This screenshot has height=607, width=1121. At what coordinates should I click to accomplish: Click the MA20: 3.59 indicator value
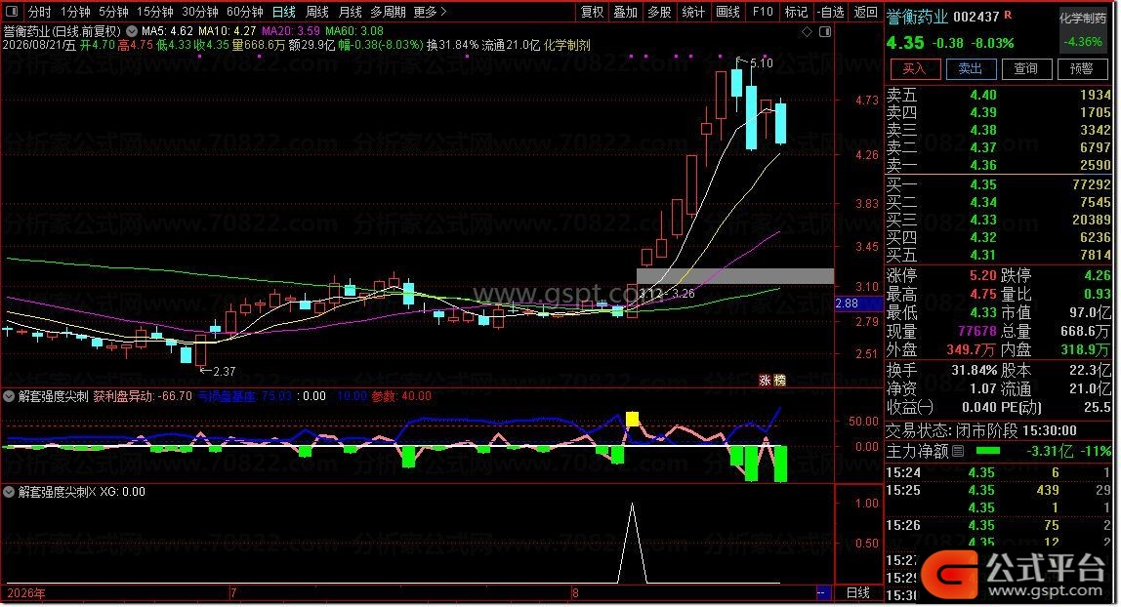(x=291, y=31)
